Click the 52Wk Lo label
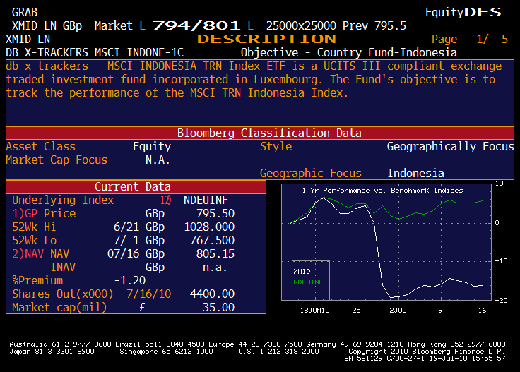This screenshot has height=372, width=520. (34, 241)
